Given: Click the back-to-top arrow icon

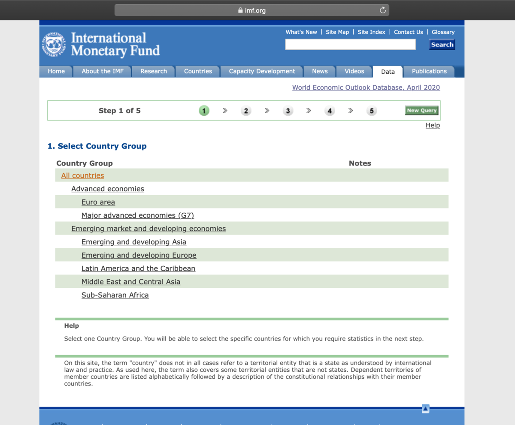Looking at the screenshot, I should coord(425,409).
